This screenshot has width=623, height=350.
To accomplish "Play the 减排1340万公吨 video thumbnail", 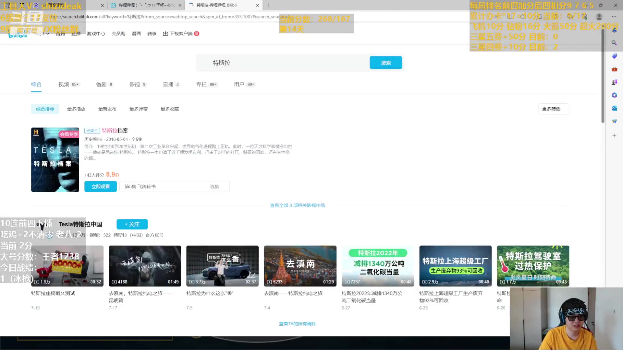I will pyautogui.click(x=378, y=266).
